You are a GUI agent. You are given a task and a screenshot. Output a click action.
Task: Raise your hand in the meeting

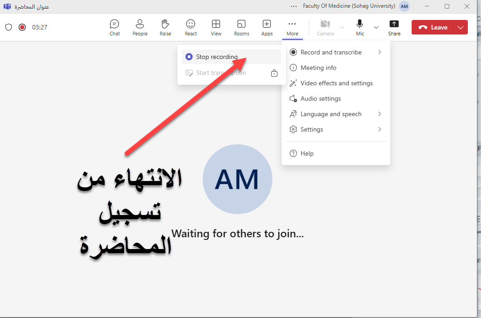165,27
